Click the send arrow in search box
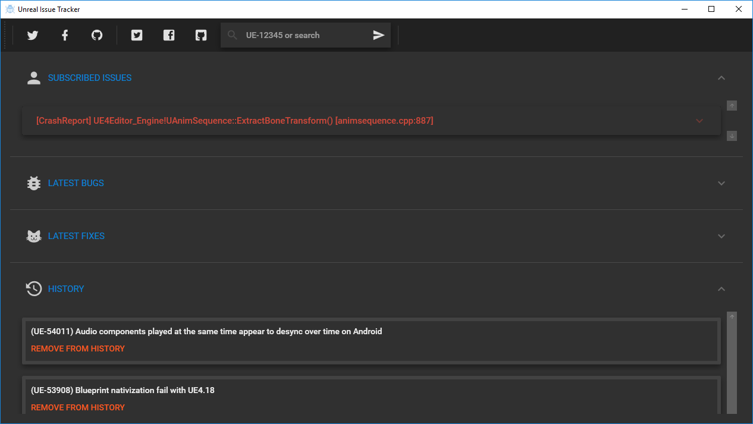This screenshot has width=753, height=424. [x=379, y=35]
